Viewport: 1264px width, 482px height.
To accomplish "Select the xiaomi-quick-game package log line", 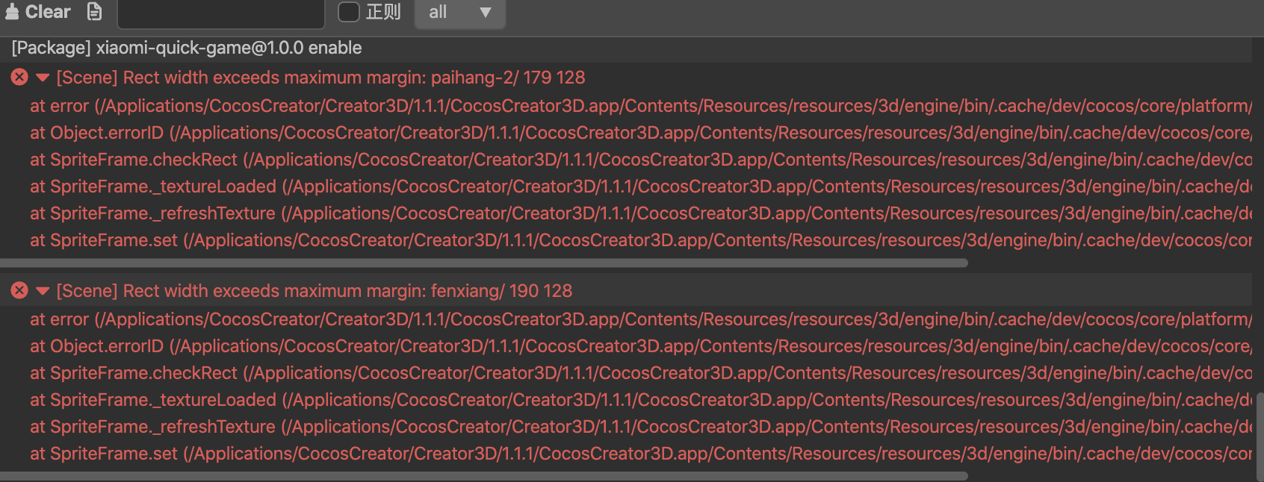I will [187, 48].
